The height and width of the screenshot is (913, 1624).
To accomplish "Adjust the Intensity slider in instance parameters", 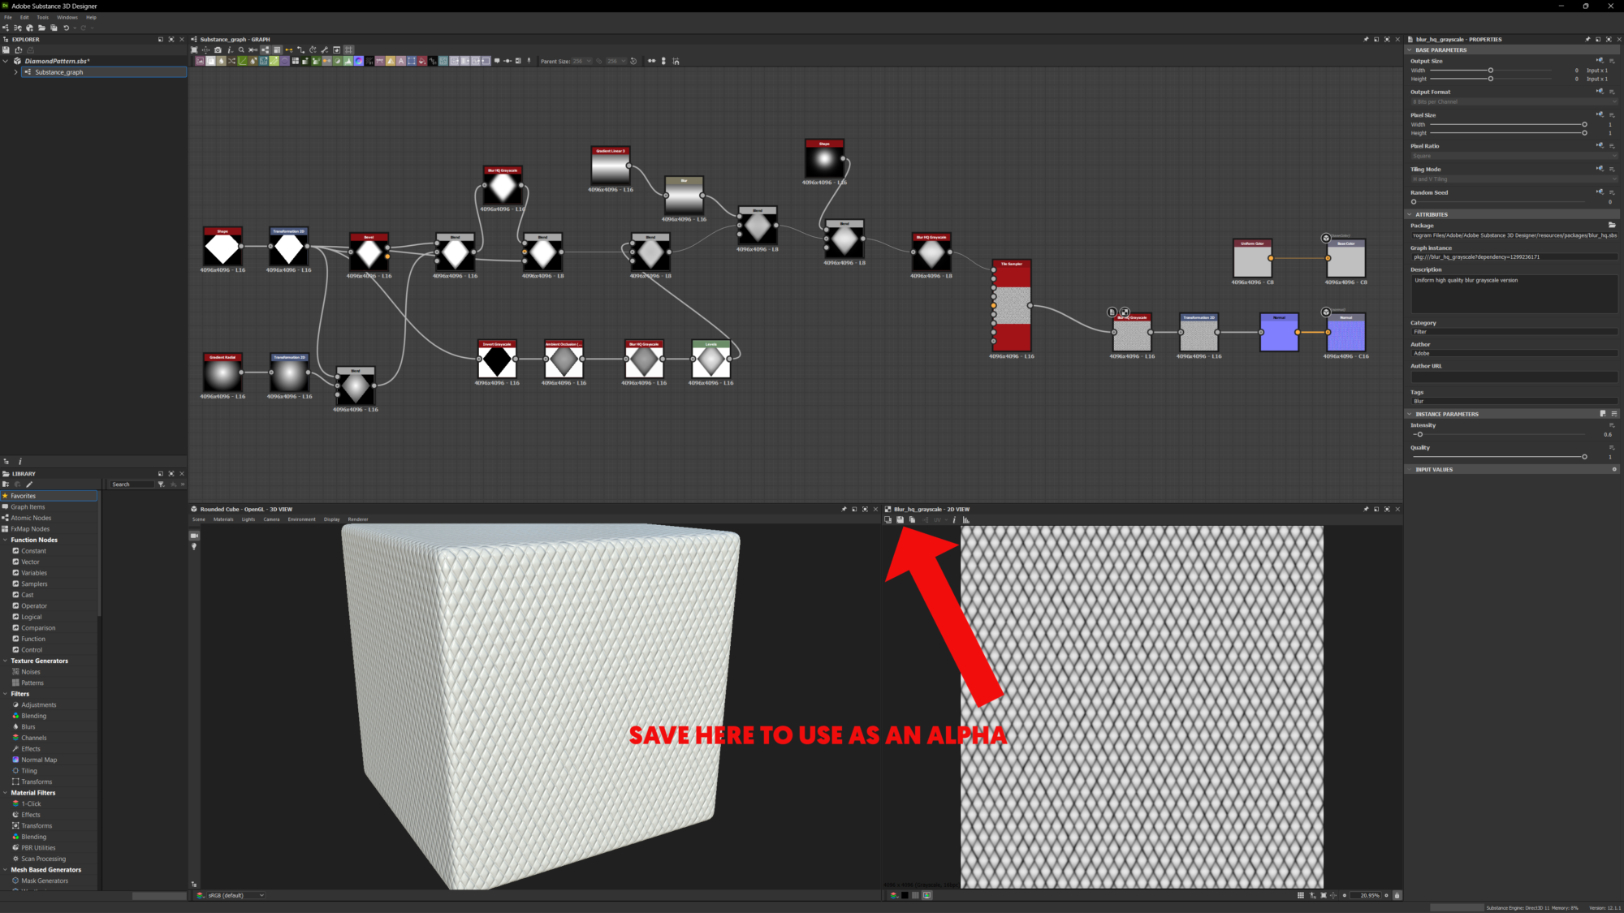I will 1419,434.
